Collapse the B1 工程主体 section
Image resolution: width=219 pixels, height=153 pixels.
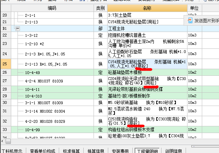[18, 28]
